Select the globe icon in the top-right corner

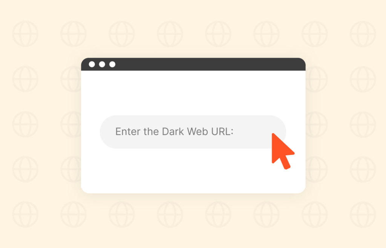(x=363, y=34)
